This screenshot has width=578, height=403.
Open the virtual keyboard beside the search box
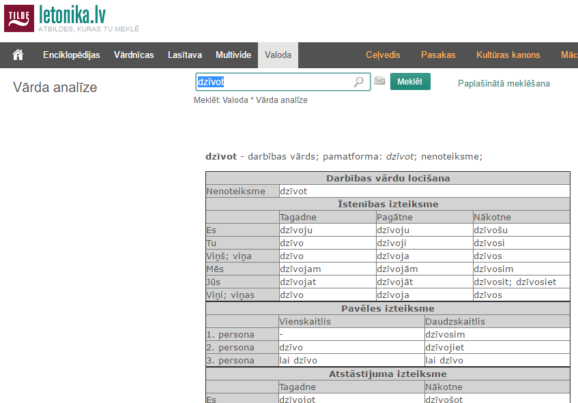tap(379, 81)
